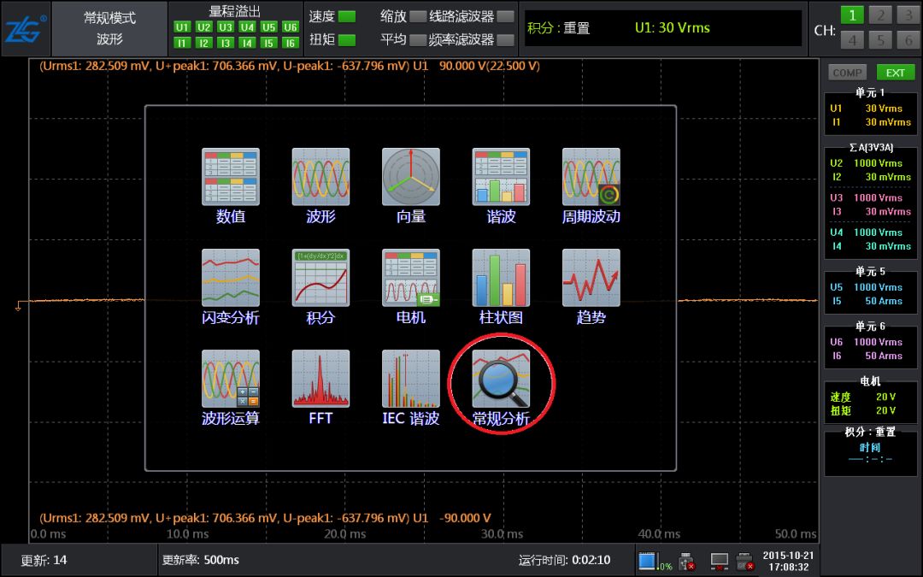Click the network monitor status icon
The width and height of the screenshot is (923, 577).
(720, 561)
